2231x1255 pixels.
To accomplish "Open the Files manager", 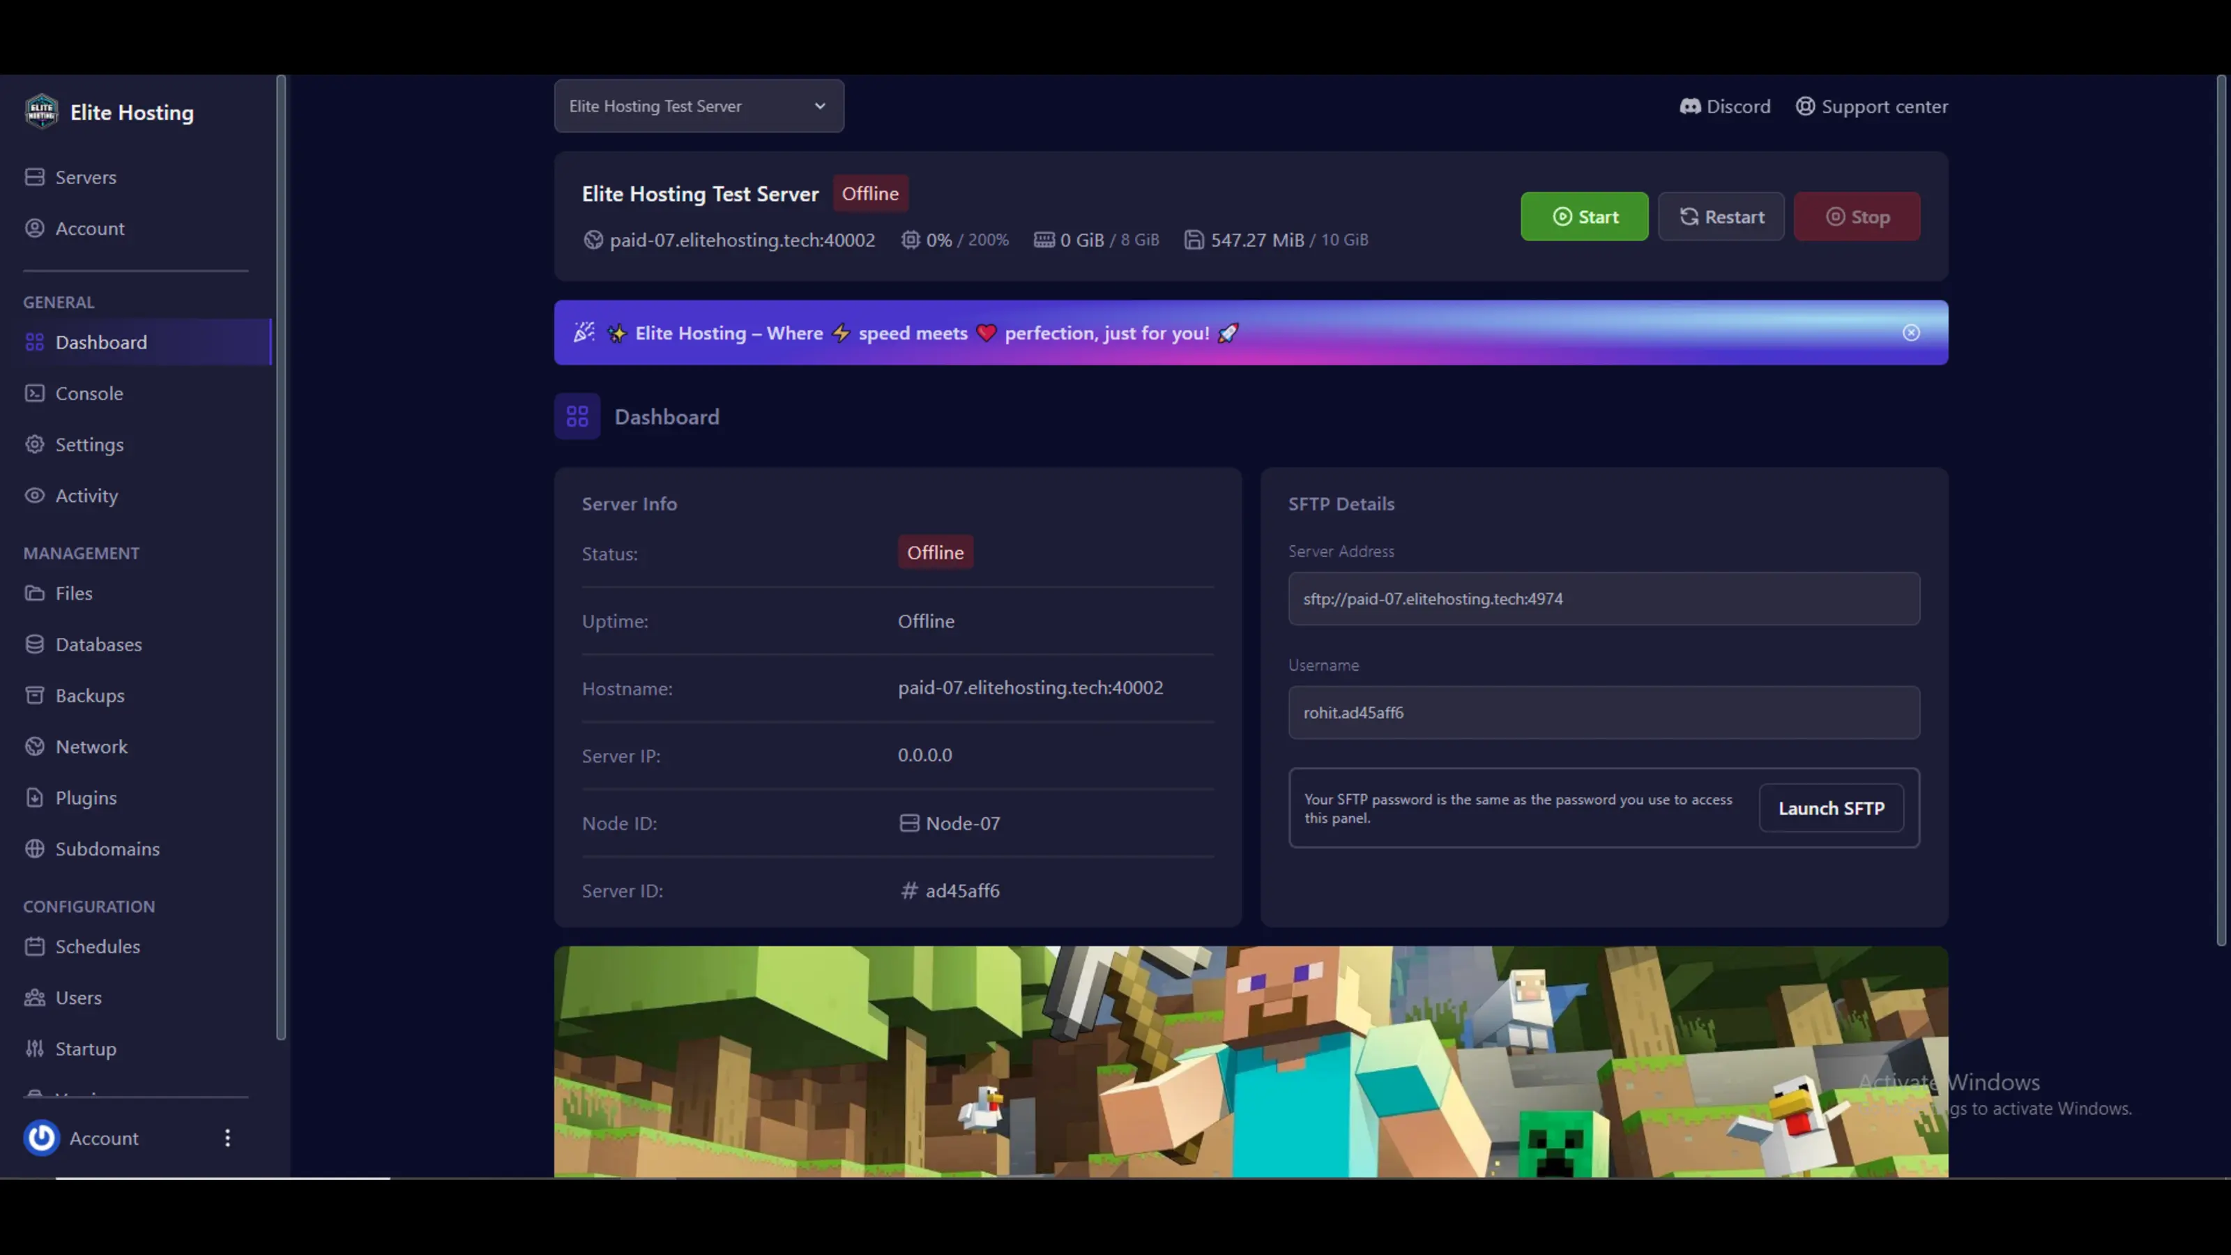I will [x=74, y=593].
